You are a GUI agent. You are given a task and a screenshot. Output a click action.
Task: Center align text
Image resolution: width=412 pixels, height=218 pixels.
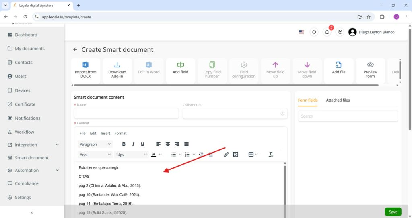168,144
